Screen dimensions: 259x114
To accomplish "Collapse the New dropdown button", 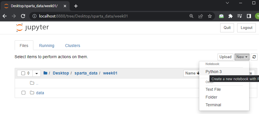I will coord(242,57).
